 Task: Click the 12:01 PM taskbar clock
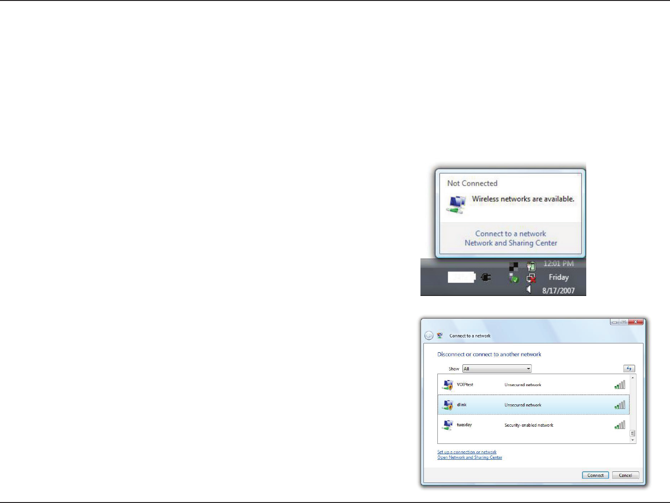tap(558, 264)
